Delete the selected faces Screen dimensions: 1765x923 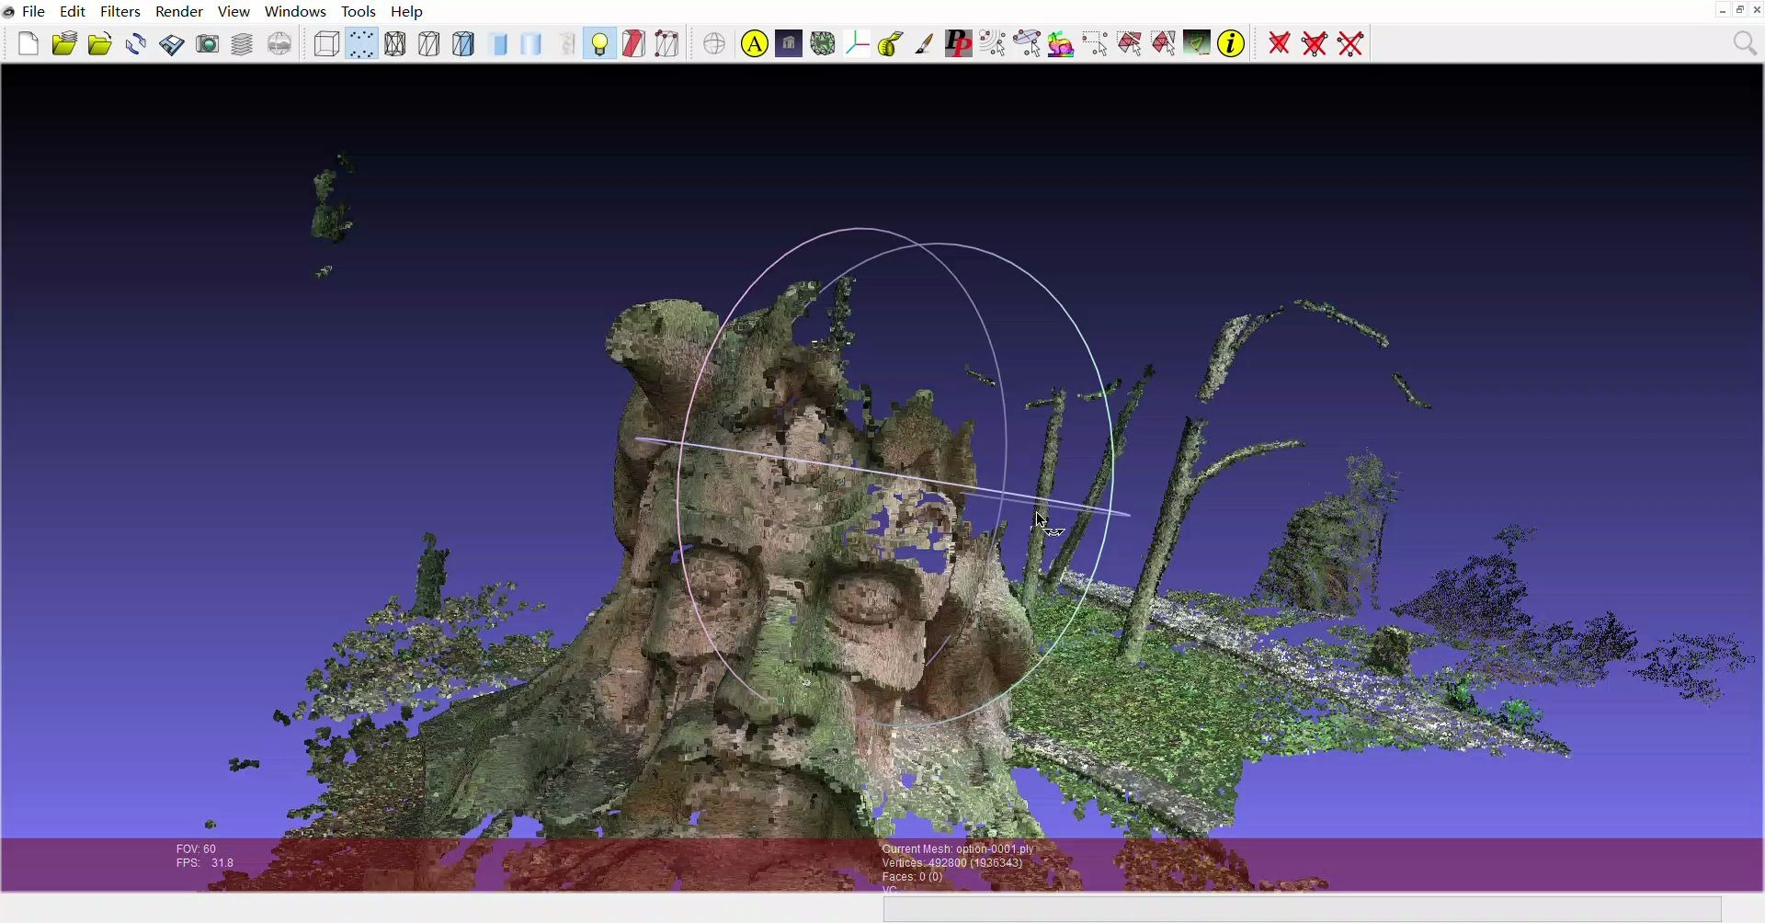(1279, 43)
